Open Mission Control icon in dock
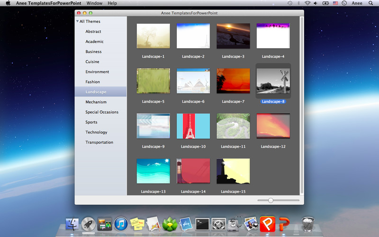 point(105,224)
